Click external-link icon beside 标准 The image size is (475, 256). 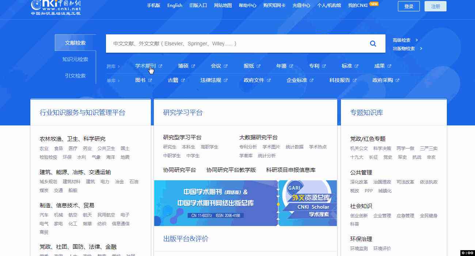coord(357,66)
